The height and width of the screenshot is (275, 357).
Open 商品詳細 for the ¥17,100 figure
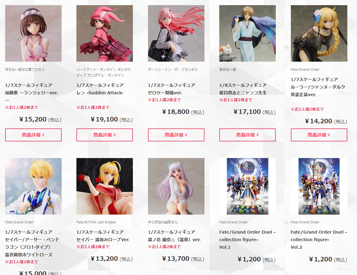pos(247,135)
